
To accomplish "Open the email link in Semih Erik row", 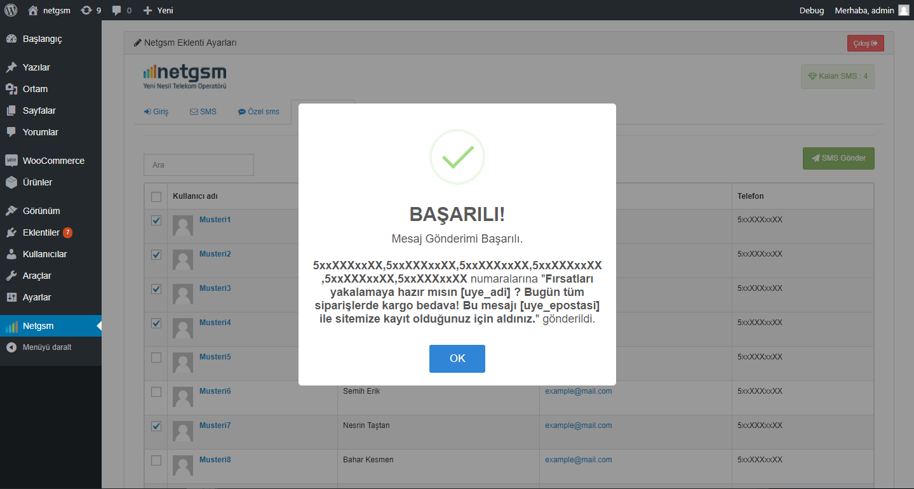I will coord(578,391).
